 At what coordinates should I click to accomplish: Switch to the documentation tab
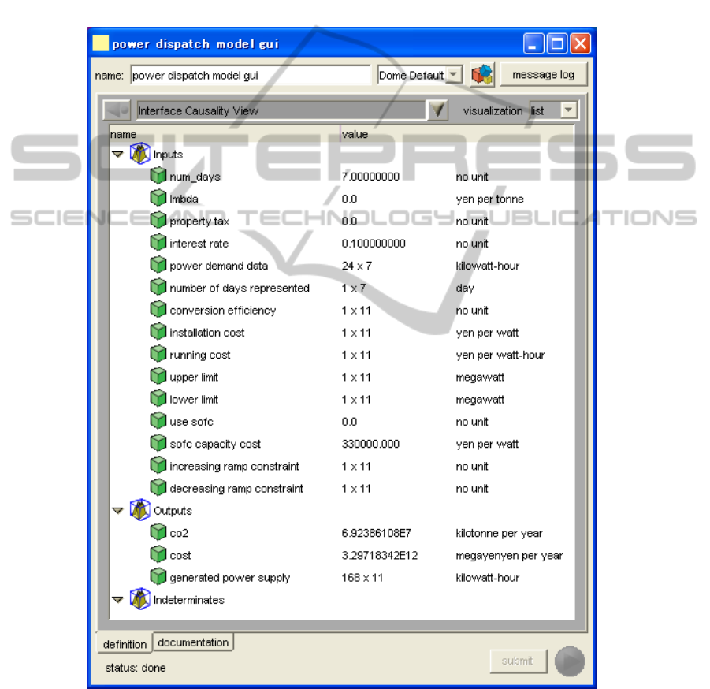[x=193, y=642]
